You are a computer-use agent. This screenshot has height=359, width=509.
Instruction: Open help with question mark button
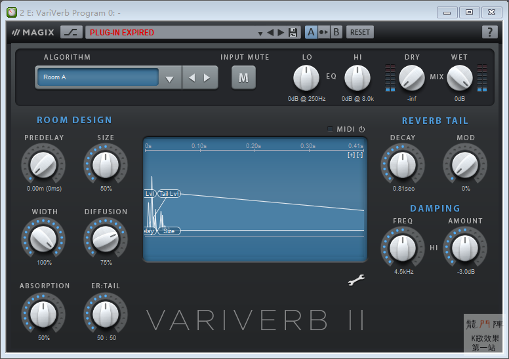[489, 32]
